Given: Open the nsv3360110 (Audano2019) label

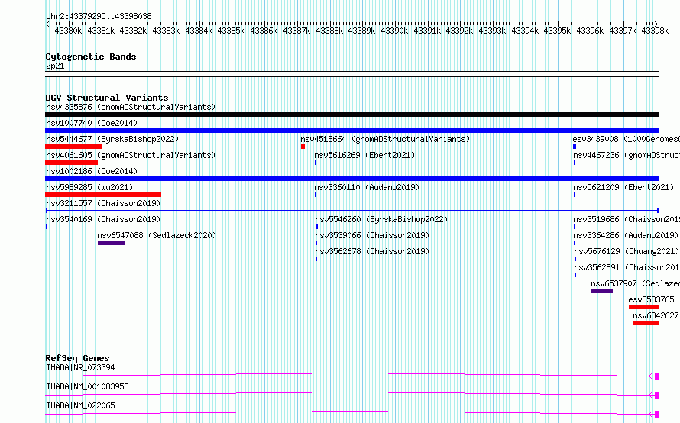Looking at the screenshot, I should pos(367,187).
